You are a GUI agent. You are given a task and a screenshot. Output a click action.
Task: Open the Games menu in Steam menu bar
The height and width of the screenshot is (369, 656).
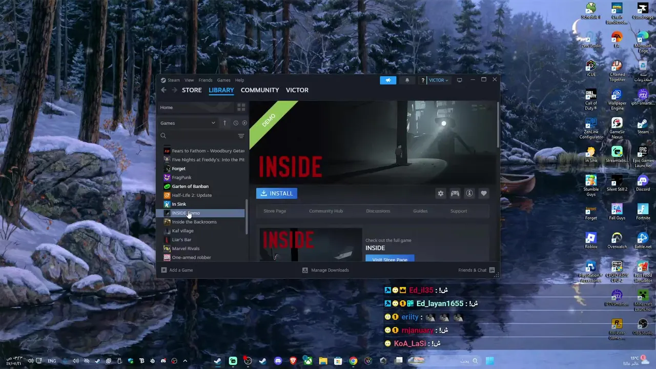[x=223, y=80]
